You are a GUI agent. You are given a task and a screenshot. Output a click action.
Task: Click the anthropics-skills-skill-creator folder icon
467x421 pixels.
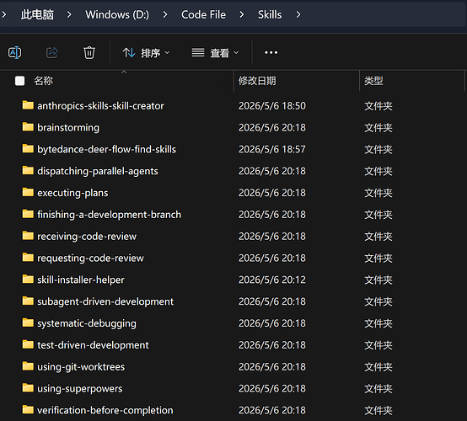(x=28, y=105)
